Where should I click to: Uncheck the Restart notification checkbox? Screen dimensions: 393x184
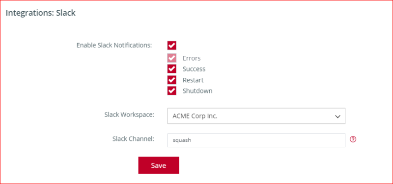tap(171, 80)
